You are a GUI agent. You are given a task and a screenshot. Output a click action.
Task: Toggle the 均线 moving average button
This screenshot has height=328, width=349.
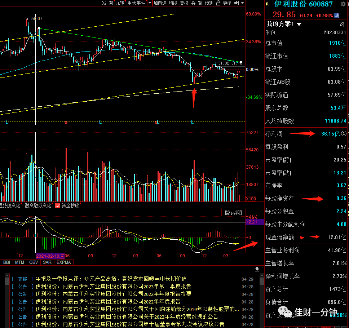173,3
